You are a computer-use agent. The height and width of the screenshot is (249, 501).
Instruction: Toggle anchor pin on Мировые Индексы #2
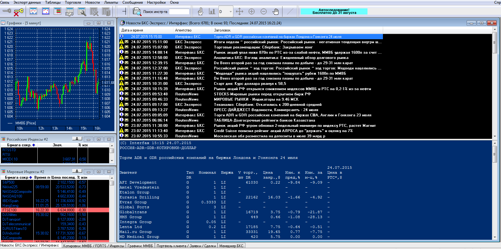click(77, 171)
